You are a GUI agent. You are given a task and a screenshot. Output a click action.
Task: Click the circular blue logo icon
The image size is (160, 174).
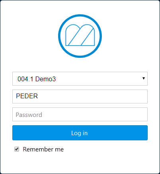80,36
